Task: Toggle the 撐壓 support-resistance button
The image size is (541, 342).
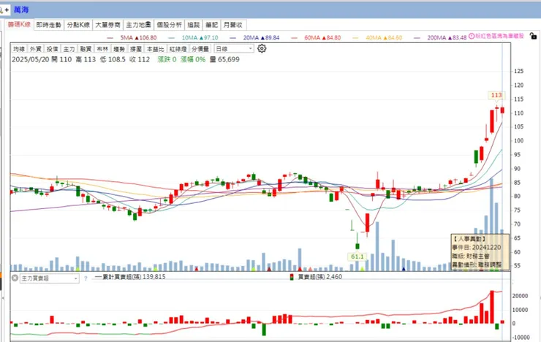Action: pyautogui.click(x=135, y=49)
